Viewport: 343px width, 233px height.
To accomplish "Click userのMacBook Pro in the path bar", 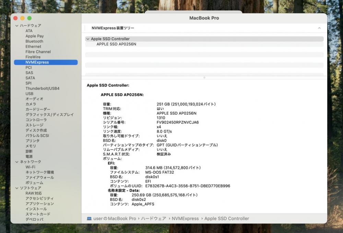I will (115, 219).
